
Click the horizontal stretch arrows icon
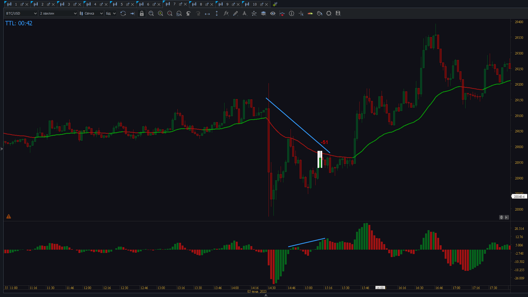coord(207,14)
